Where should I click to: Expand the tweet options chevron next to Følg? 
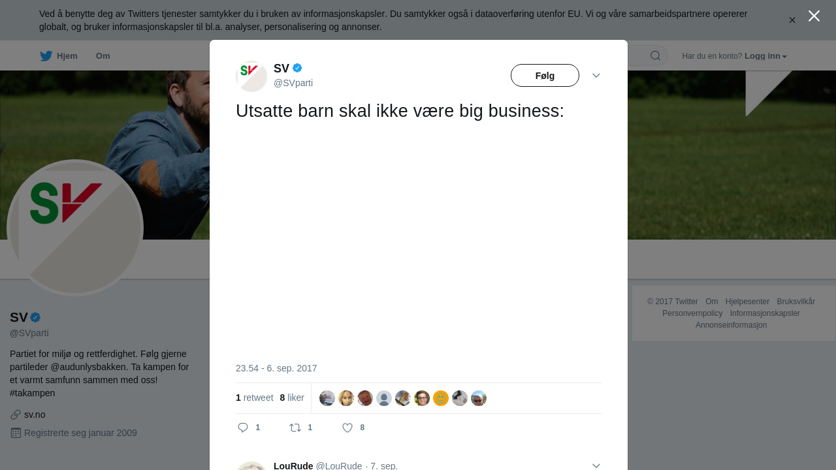[596, 76]
